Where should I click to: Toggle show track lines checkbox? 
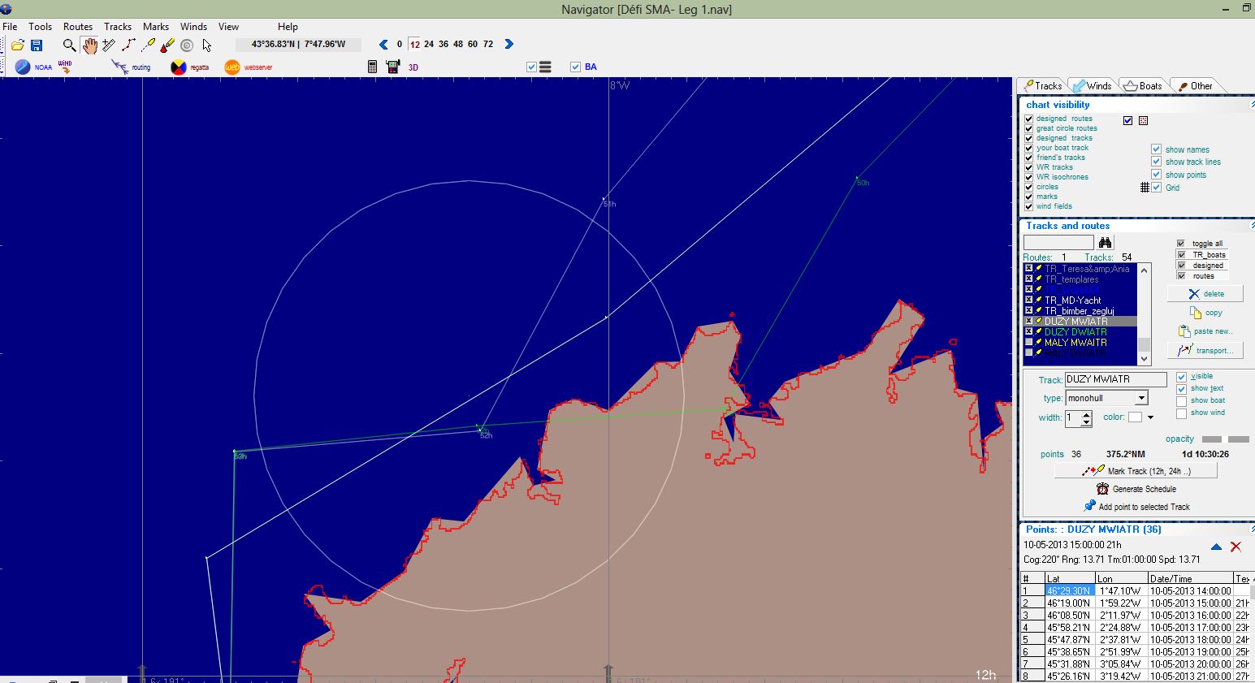(1157, 162)
